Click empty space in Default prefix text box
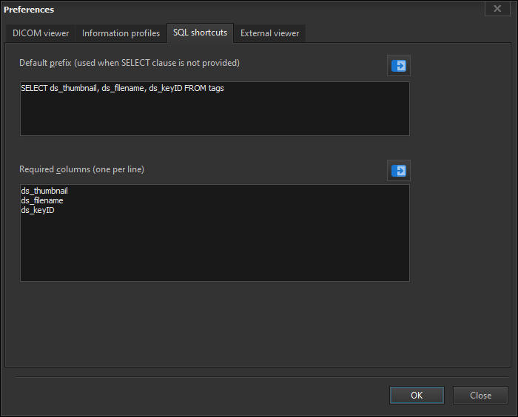Viewport: 518px width, 417px height. (x=215, y=115)
